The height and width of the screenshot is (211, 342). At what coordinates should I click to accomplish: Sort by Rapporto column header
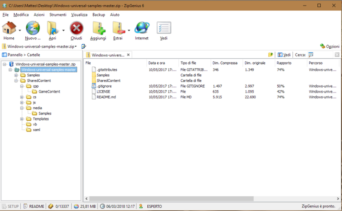tap(291, 63)
